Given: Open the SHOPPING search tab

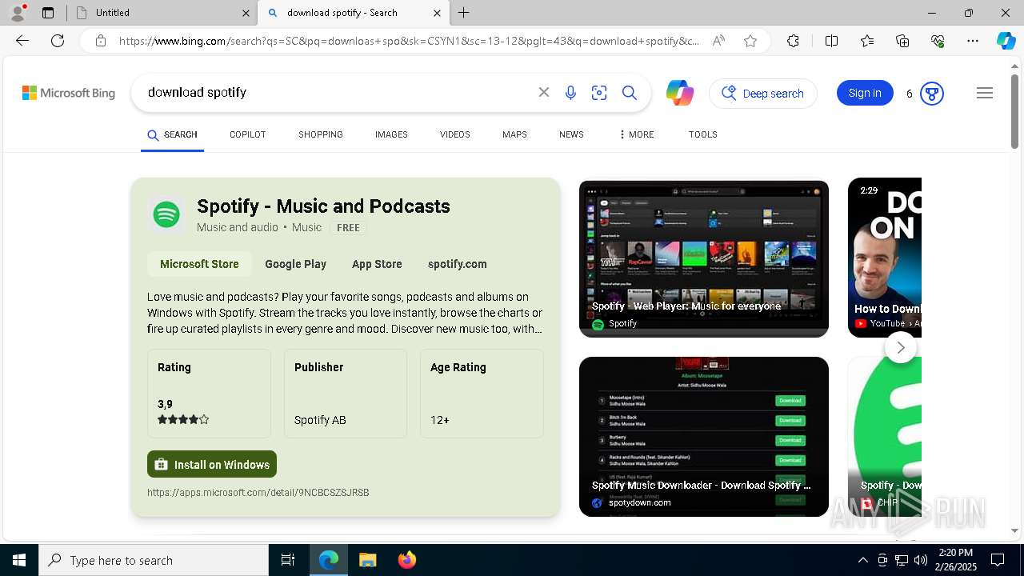Looking at the screenshot, I should coord(321,134).
